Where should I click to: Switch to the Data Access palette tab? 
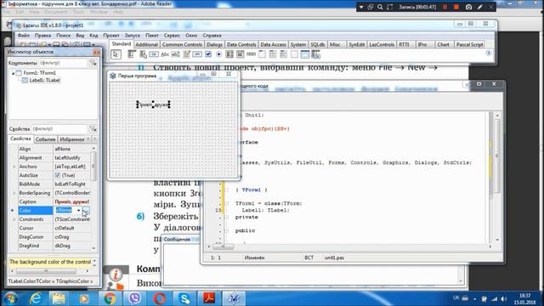[273, 45]
